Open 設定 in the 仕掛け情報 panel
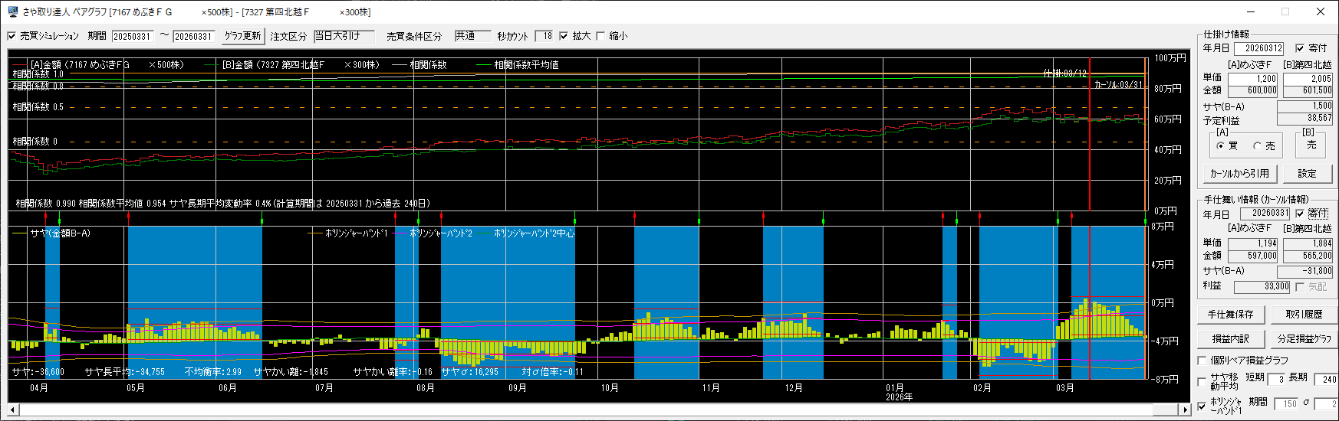 (1307, 174)
